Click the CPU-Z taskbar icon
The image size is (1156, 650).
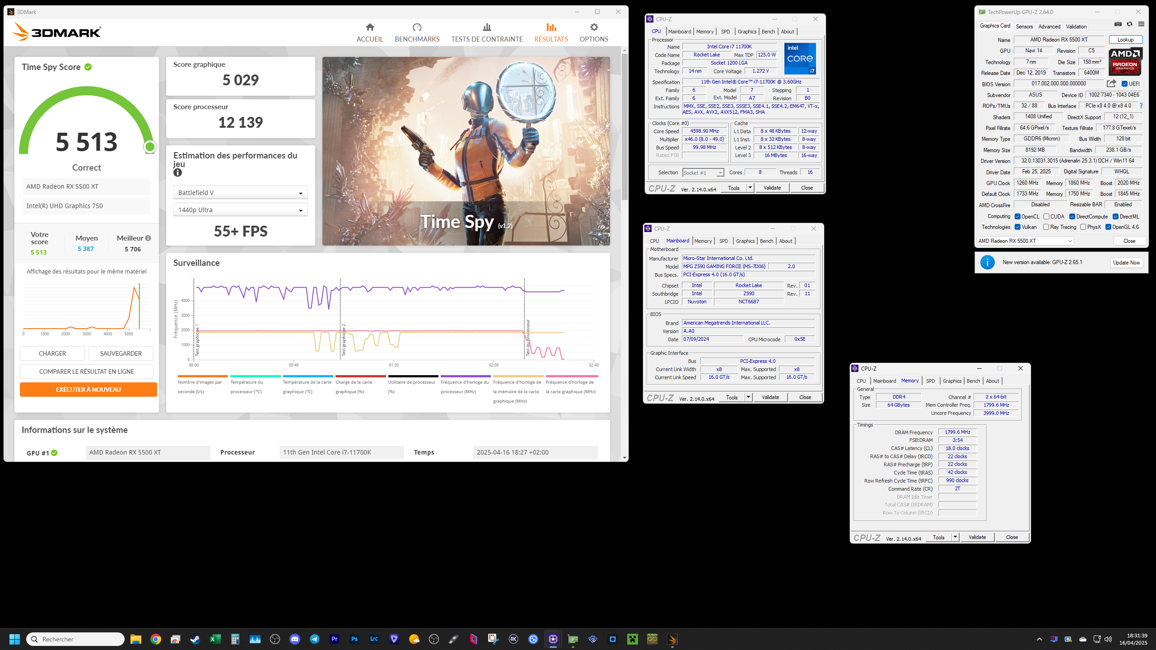tap(553, 639)
